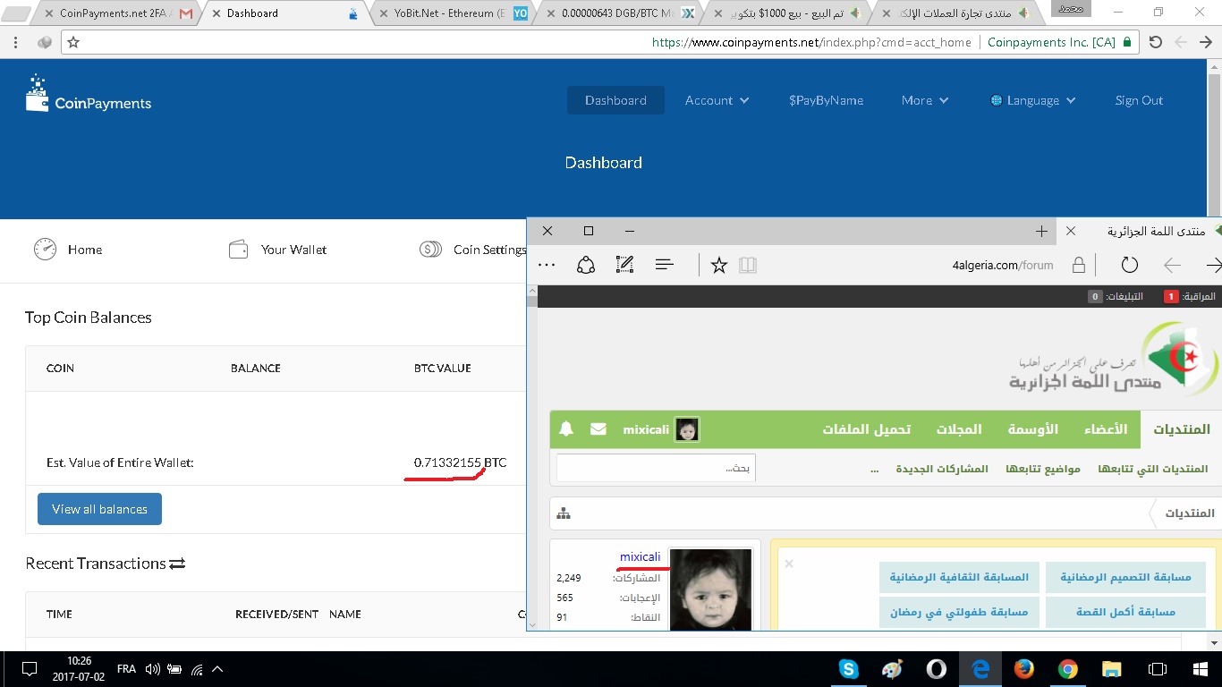1222x687 pixels.
Task: Refresh the 4algeria forum page in Edge
Action: 1129,265
